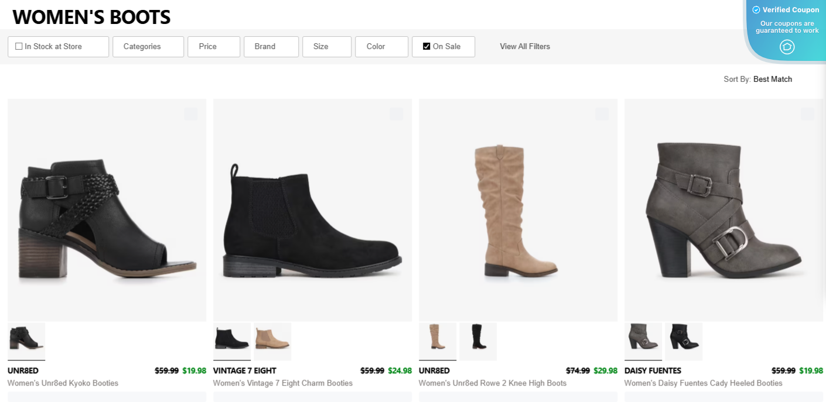Click wishlist icon on Rowe 2 Knee High Boots
The image size is (826, 402).
(602, 114)
